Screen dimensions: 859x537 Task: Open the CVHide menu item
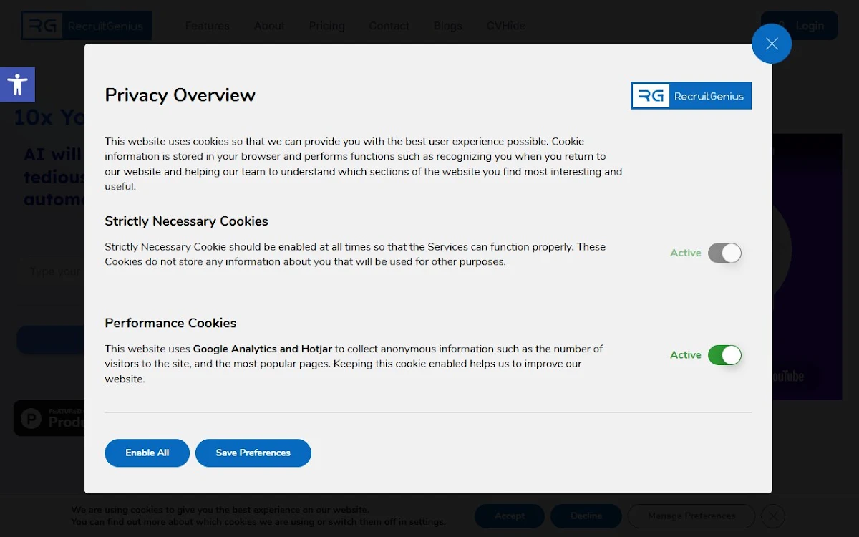pyautogui.click(x=506, y=26)
